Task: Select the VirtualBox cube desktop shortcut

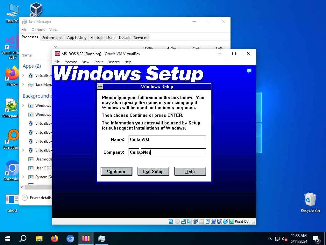Action: click(36, 9)
